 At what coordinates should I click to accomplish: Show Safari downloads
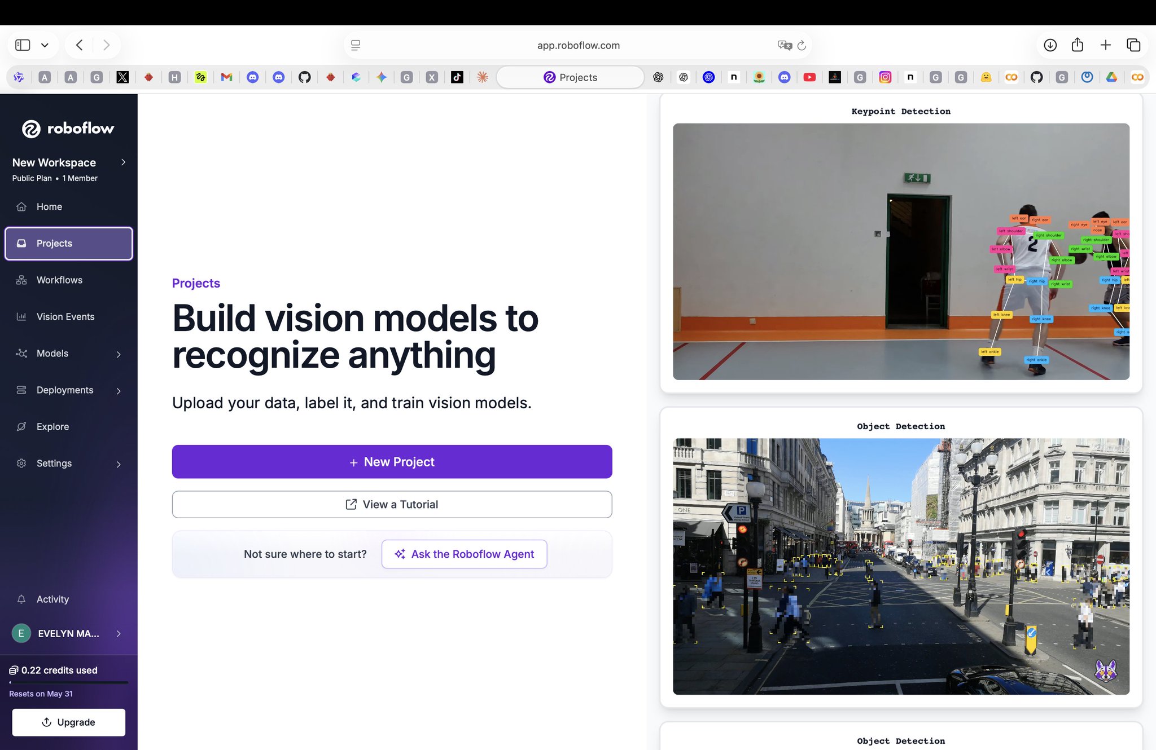1050,45
